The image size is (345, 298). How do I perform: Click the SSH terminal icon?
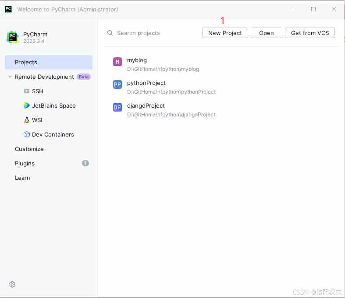(27, 91)
